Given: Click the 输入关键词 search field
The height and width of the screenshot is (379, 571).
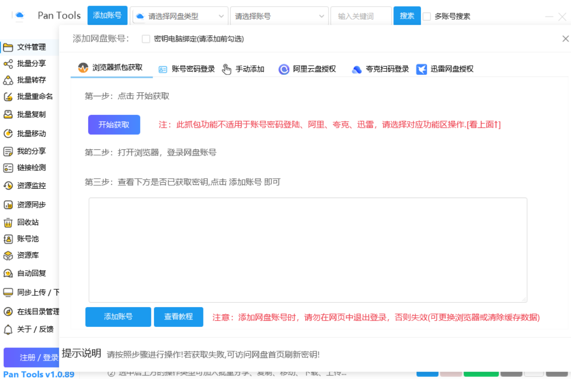Looking at the screenshot, I should (x=360, y=16).
